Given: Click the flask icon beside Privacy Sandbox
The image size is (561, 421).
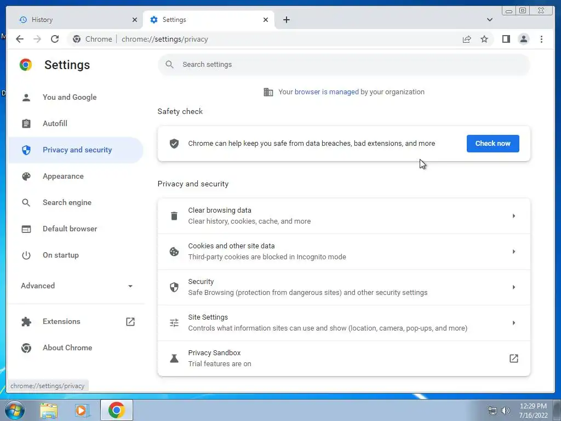Looking at the screenshot, I should [174, 359].
